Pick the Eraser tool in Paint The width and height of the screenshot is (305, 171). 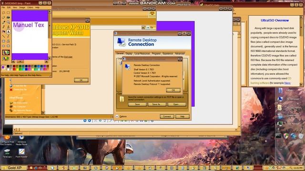(4, 18)
